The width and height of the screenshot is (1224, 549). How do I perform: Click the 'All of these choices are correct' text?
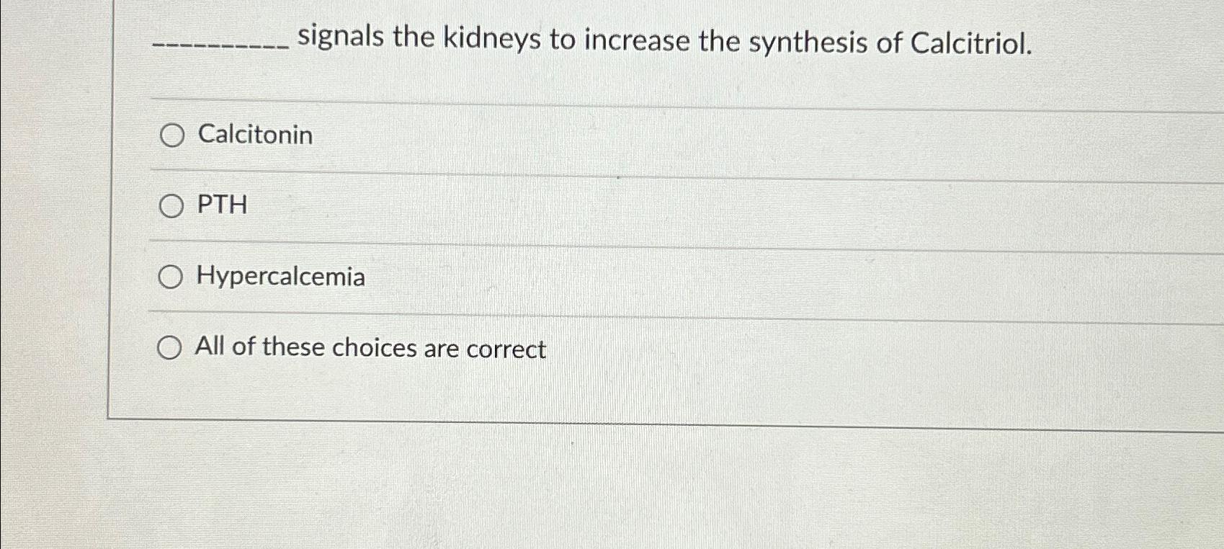(370, 348)
